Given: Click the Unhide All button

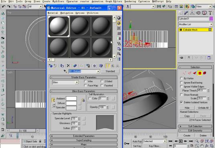Looking at the screenshot, I should (203, 108).
